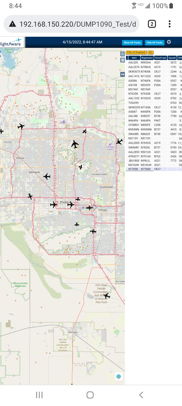Select the JBU1800 row
Screen dimensions: 182x406
click(154, 161)
